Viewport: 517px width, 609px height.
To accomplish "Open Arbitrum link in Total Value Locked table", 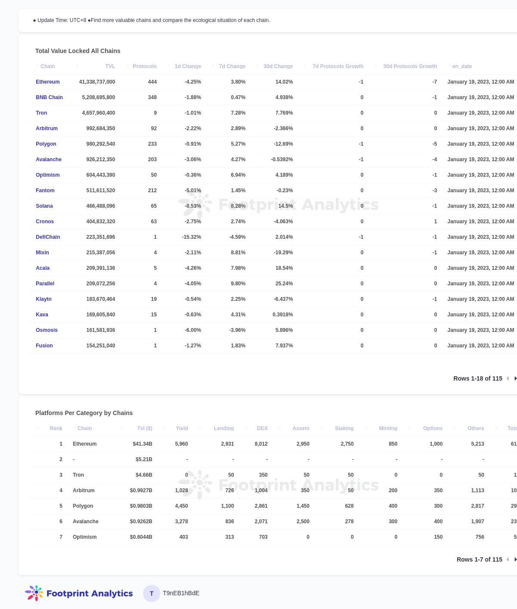I will pyautogui.click(x=47, y=128).
